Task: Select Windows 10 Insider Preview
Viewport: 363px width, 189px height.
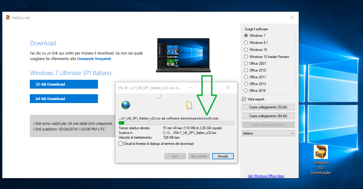Action: point(246,57)
